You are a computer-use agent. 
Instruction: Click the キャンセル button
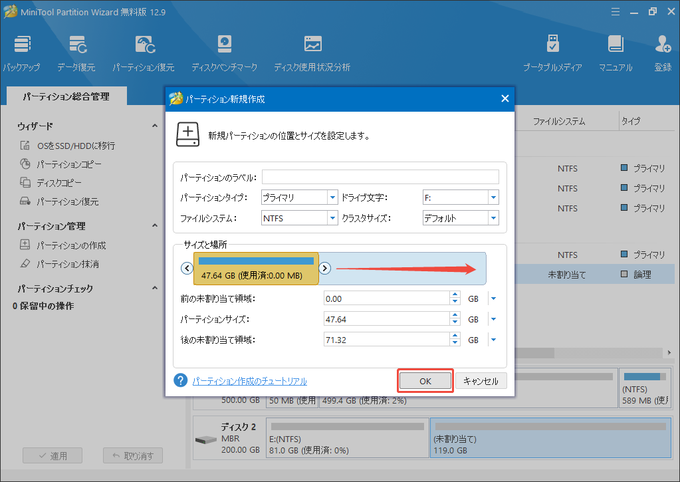point(481,381)
